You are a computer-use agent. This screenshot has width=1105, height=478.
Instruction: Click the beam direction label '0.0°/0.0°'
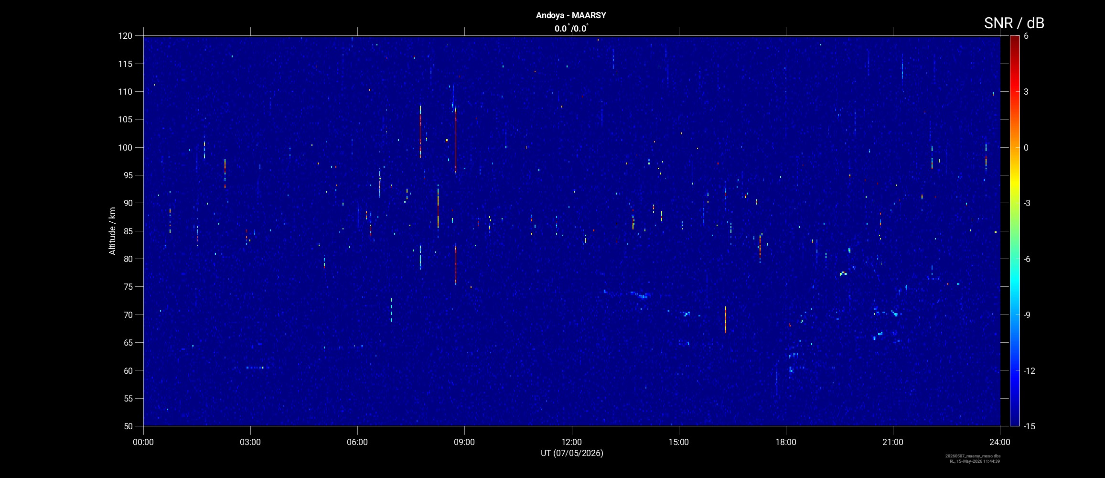(571, 29)
